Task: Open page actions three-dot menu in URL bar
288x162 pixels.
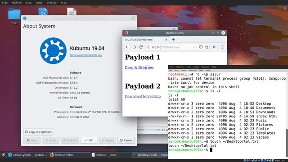Action: click(x=195, y=47)
